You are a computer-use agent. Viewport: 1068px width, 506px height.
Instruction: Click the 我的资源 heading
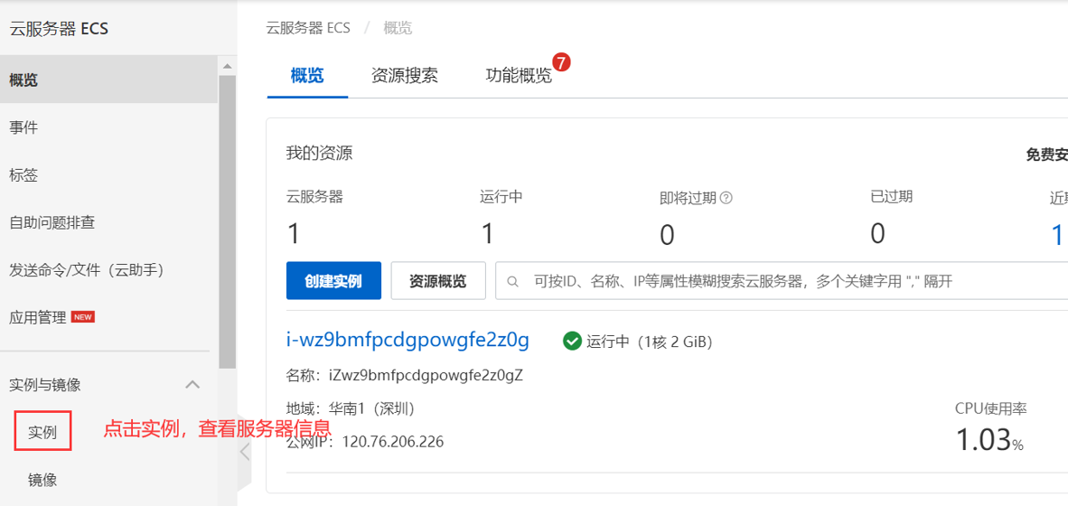coord(320,154)
